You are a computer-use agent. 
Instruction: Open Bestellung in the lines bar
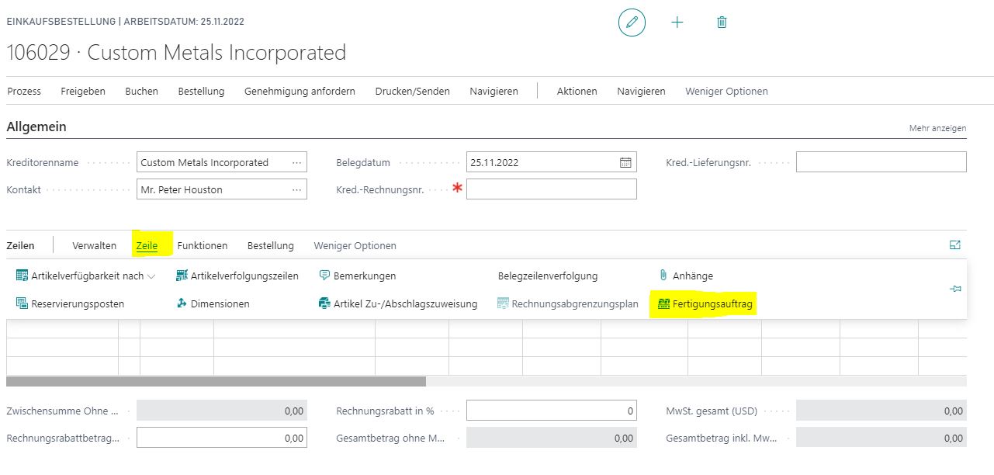click(271, 245)
